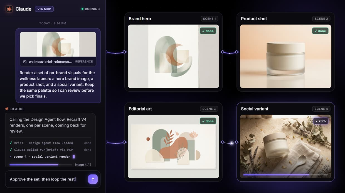This screenshot has height=193, width=345.
Task: Click the Brand hero card title
Action: (x=140, y=19)
